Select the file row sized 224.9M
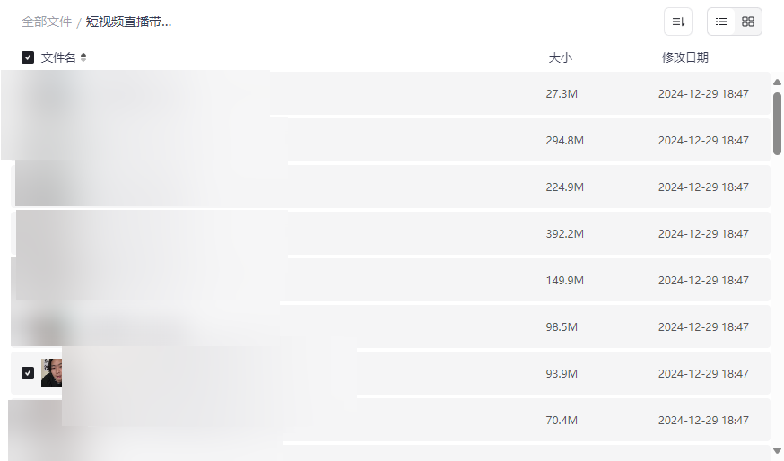The image size is (784, 461). click(x=449, y=187)
